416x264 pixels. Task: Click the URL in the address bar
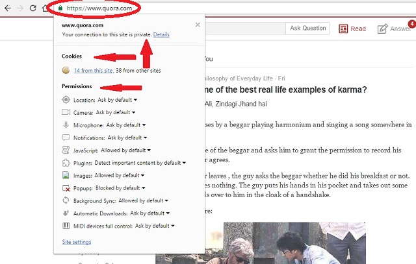pos(95,8)
